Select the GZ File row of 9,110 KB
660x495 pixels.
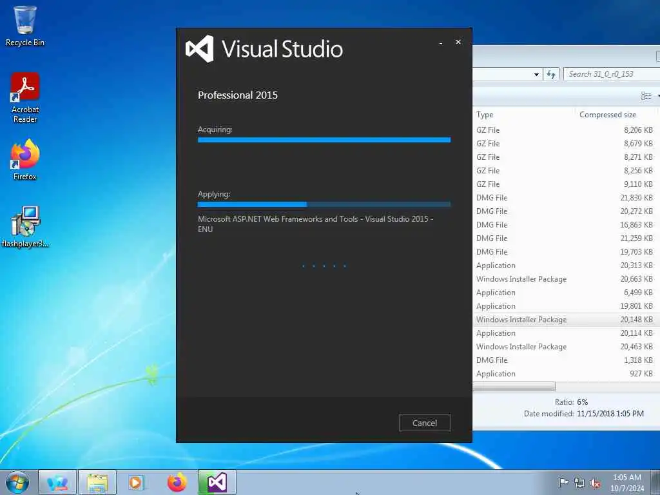coord(566,184)
